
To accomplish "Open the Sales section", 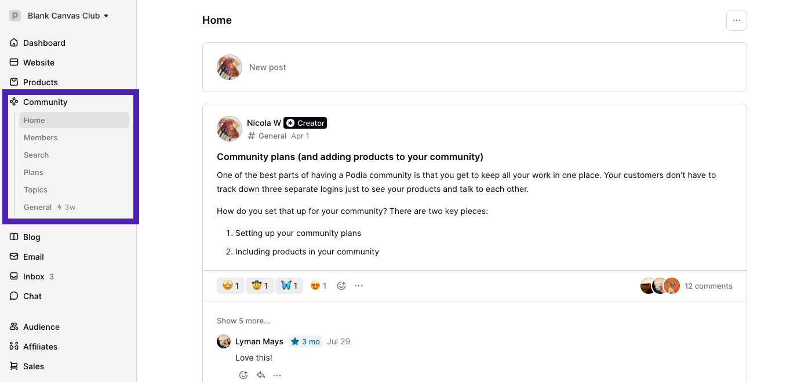I will pos(35,366).
